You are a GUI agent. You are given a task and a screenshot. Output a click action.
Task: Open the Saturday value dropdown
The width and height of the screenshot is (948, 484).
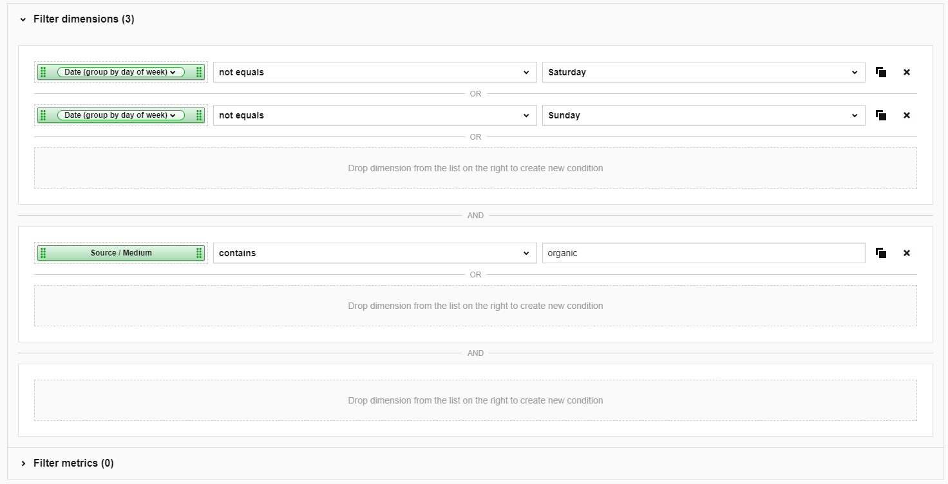click(703, 72)
